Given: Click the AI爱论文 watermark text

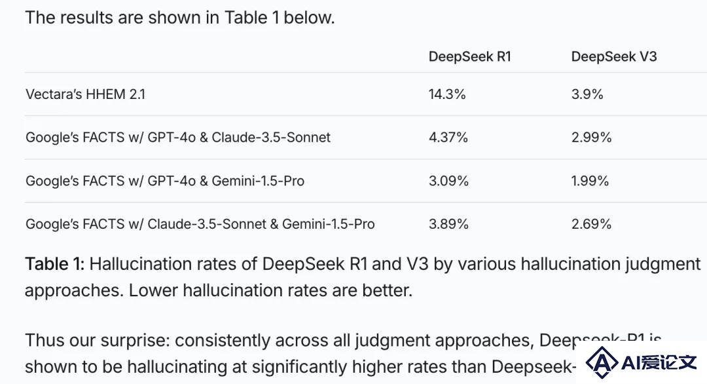Looking at the screenshot, I should 659,362.
